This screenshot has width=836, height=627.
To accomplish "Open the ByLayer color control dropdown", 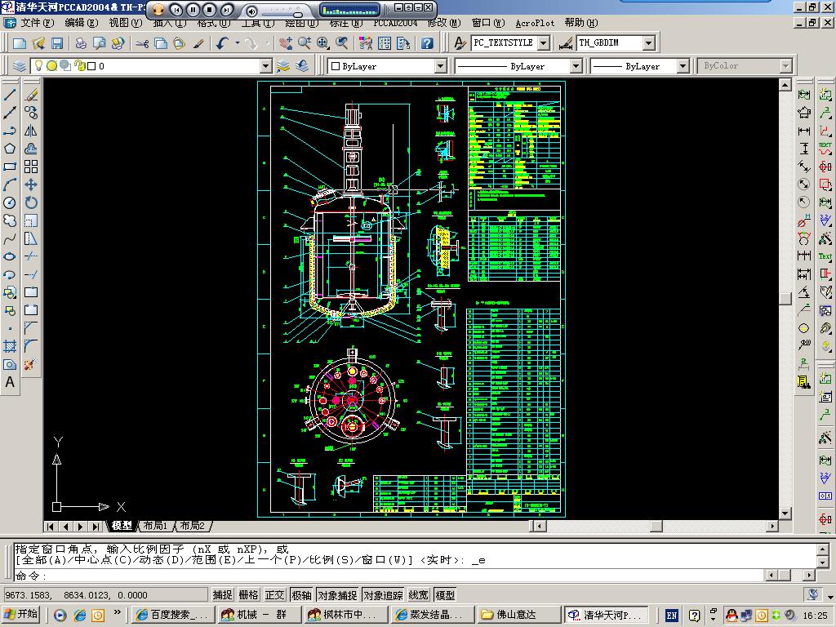I will click(440, 66).
